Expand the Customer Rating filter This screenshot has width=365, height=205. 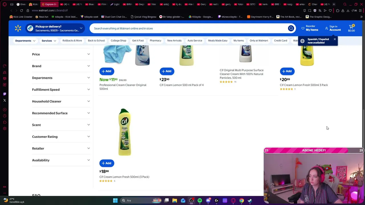61,137
